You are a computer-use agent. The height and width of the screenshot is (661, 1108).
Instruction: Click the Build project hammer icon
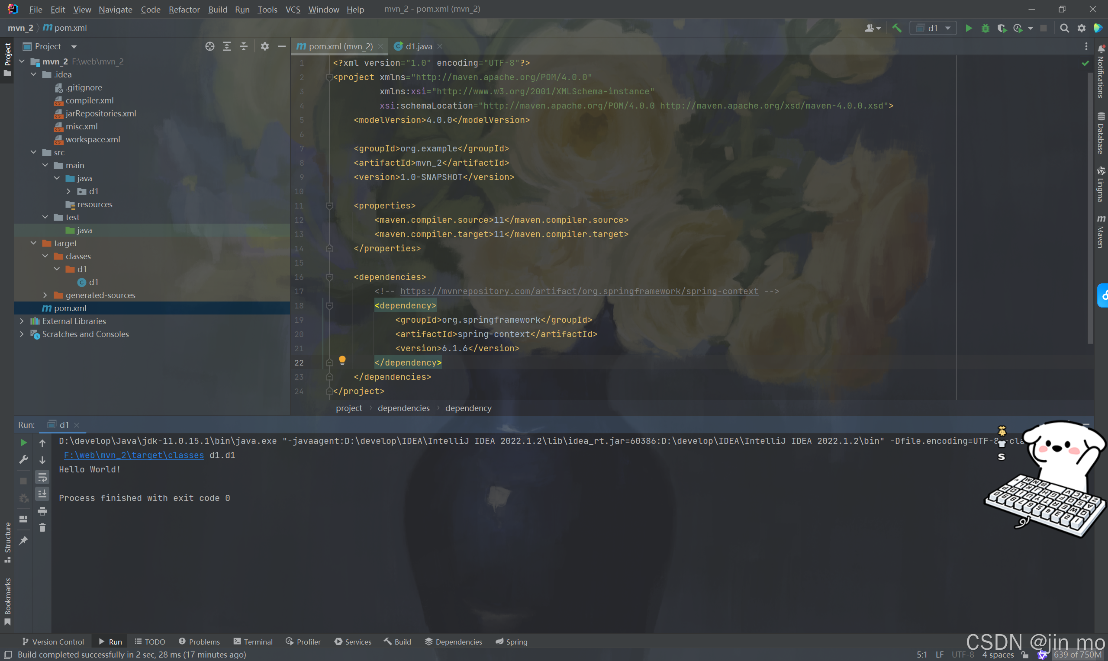pyautogui.click(x=897, y=28)
